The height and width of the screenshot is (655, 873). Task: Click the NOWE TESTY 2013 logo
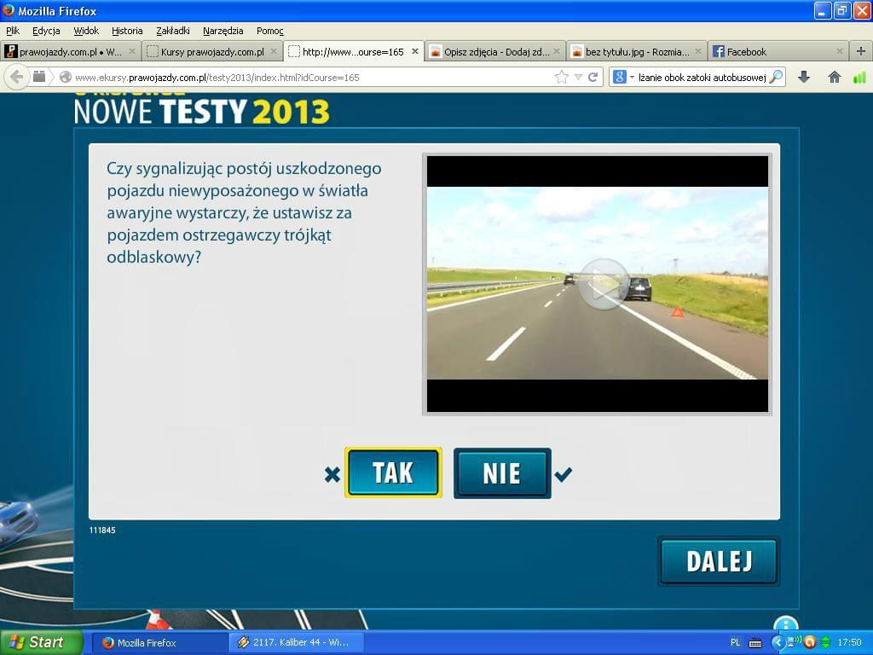click(201, 110)
